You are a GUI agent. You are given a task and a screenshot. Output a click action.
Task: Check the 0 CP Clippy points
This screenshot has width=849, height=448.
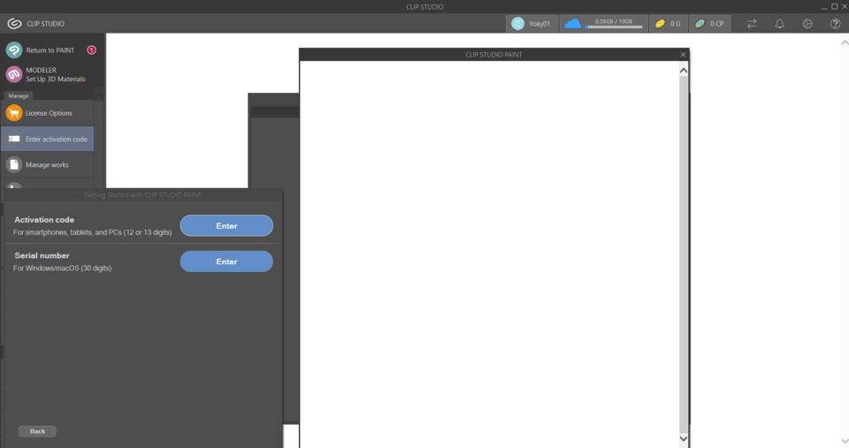pos(709,23)
